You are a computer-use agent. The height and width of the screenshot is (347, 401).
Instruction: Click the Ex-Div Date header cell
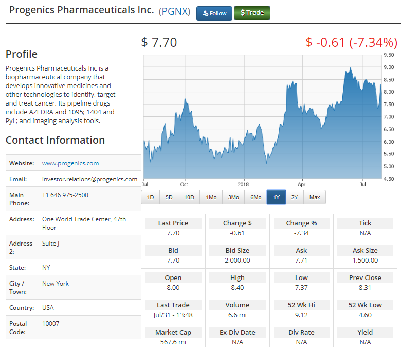pyautogui.click(x=238, y=332)
